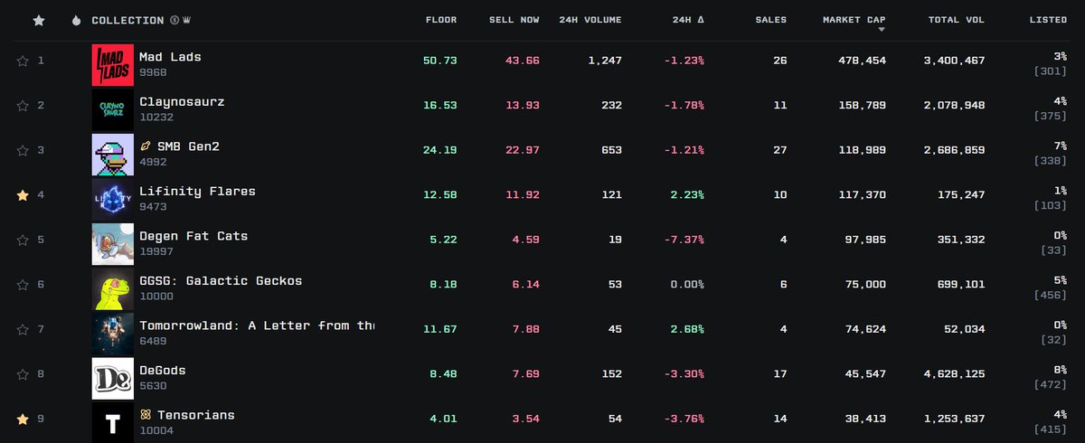Open the SMB Gen2 collection name
1085x443 pixels.
188,146
